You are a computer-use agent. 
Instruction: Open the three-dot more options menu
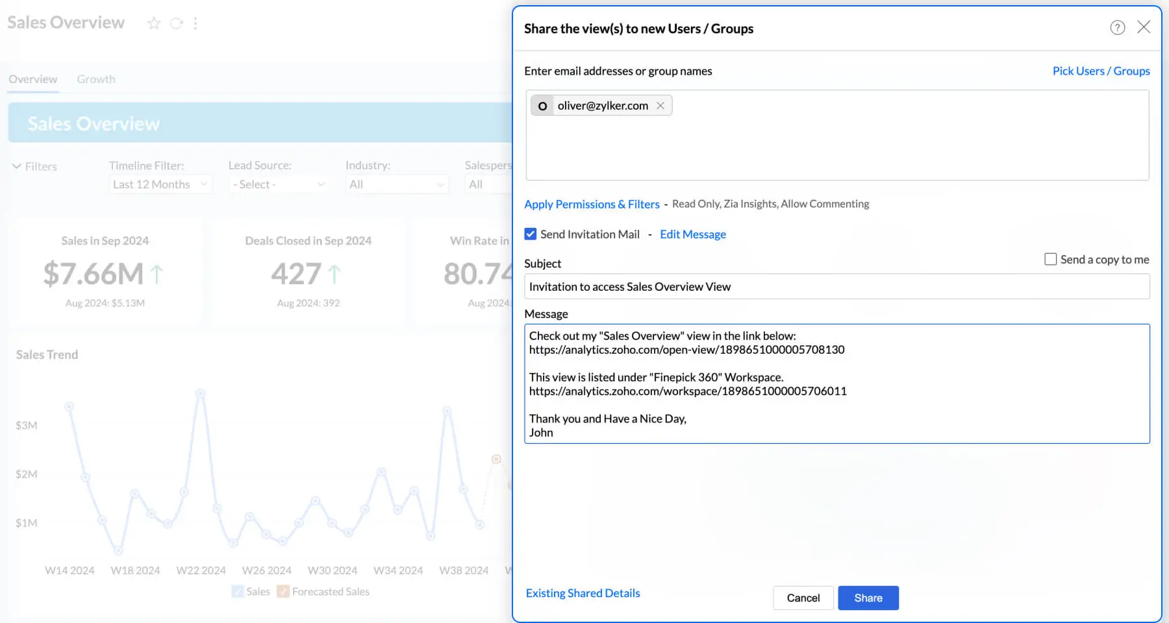point(195,23)
